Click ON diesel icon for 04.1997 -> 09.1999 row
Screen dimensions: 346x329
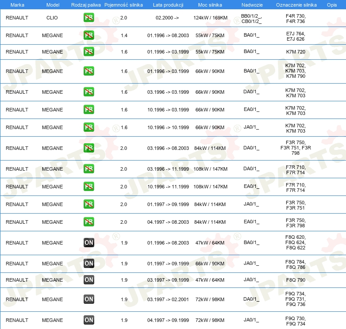click(x=88, y=320)
